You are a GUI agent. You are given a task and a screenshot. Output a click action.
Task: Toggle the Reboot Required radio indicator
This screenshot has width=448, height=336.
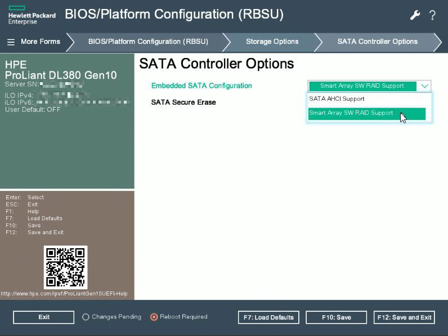(154, 317)
